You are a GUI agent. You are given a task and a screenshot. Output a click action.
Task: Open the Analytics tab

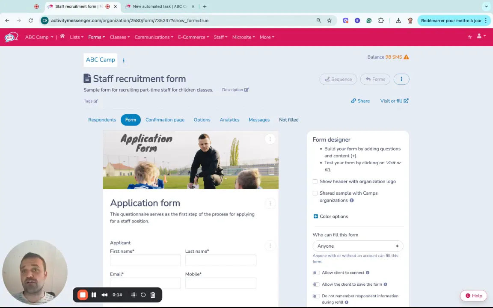tap(229, 120)
